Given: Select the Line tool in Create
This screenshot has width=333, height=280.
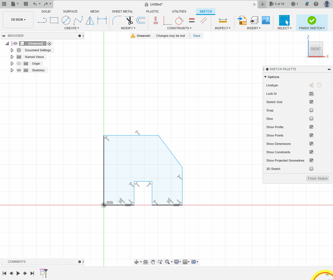Looking at the screenshot, I should [42, 20].
